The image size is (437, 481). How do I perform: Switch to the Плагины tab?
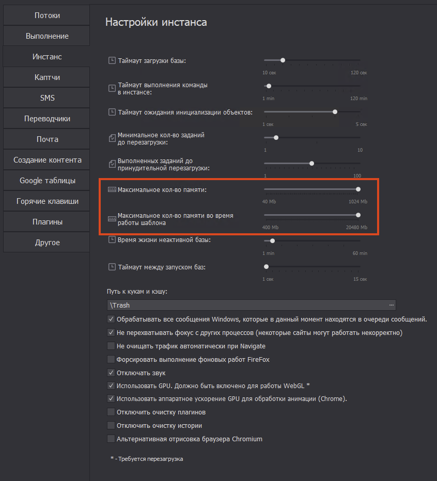(x=46, y=222)
